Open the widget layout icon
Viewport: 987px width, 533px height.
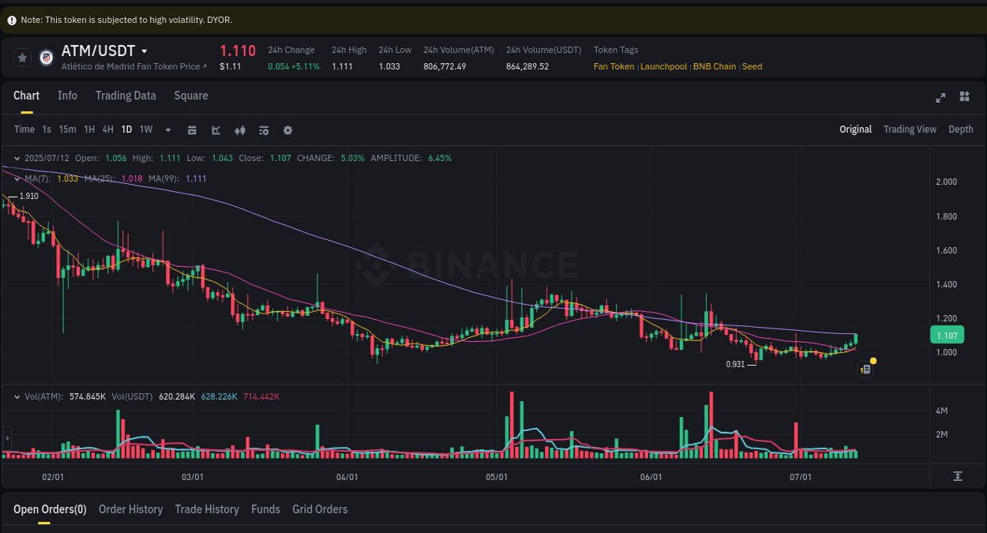click(964, 96)
